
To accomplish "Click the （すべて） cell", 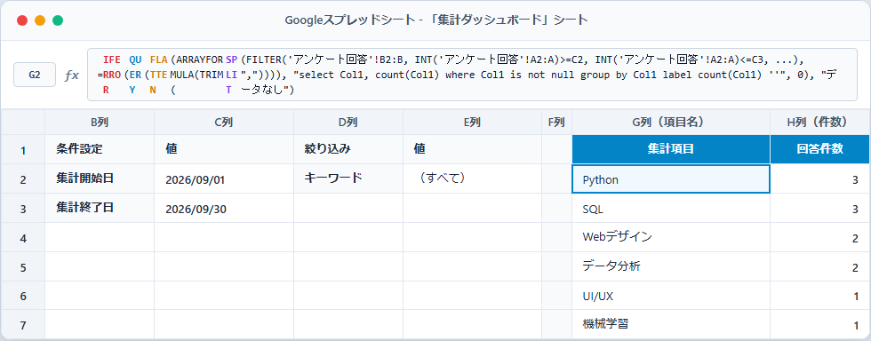I will tap(472, 178).
